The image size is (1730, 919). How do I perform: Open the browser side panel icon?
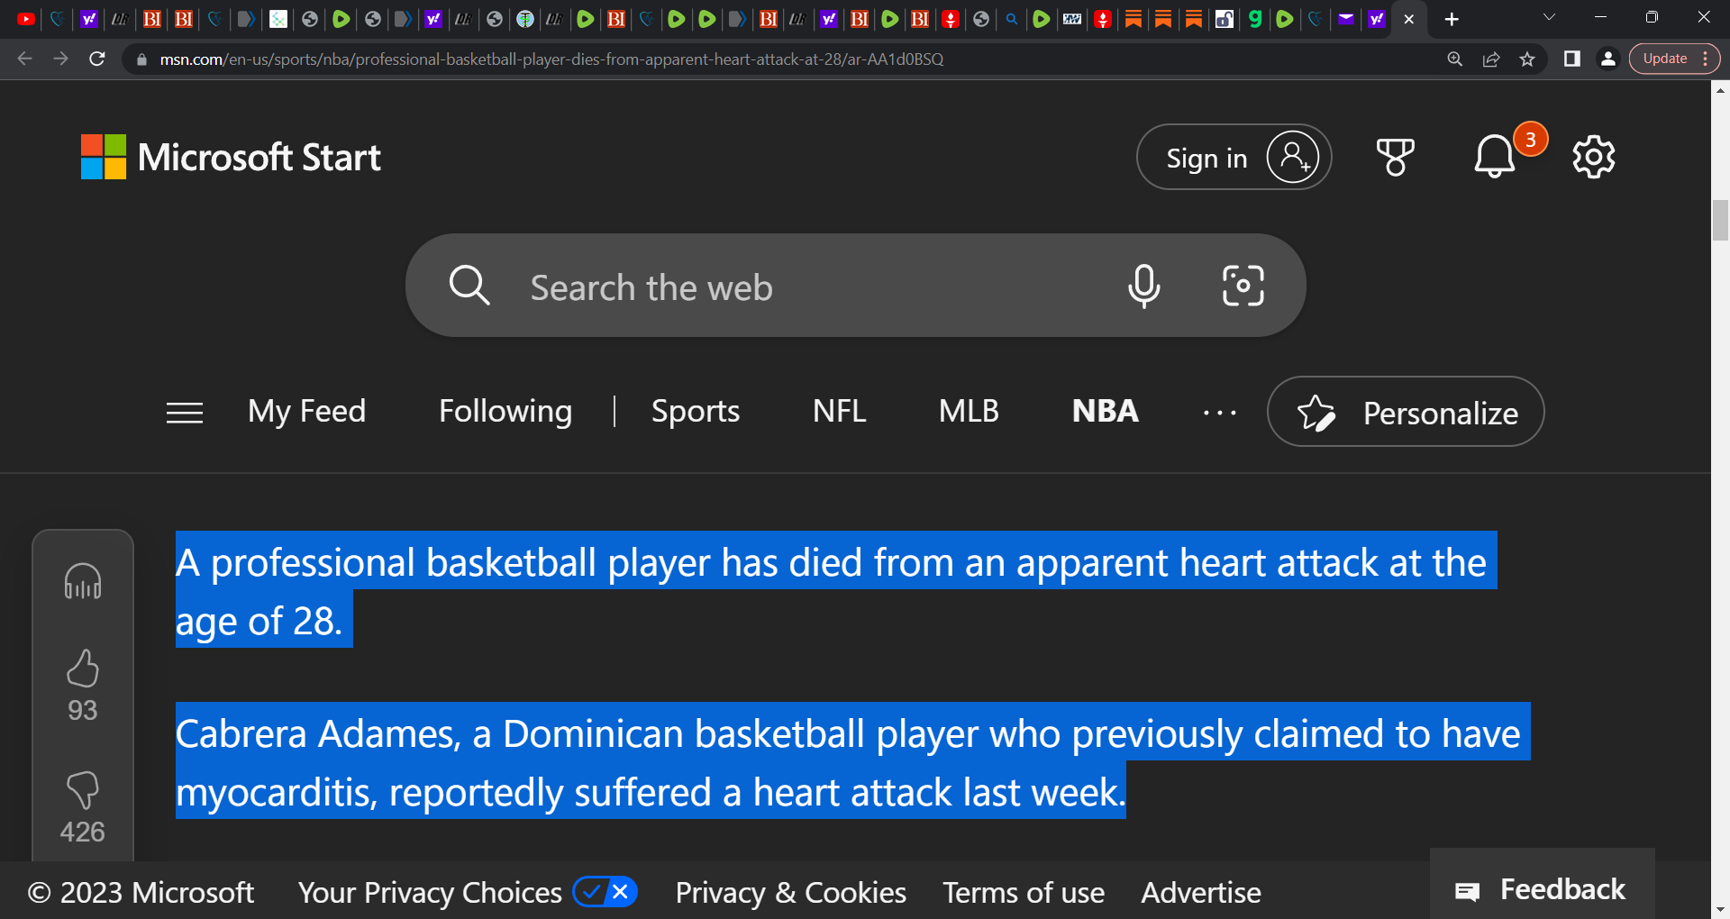pos(1572,59)
